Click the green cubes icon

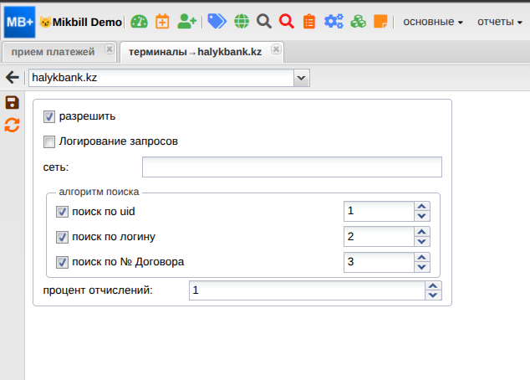point(359,22)
